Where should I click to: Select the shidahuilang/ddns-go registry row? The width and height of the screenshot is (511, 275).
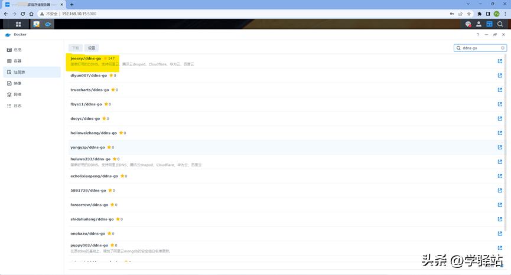tap(287, 219)
